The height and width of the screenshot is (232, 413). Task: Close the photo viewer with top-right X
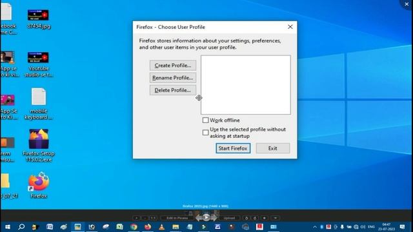(x=407, y=4)
